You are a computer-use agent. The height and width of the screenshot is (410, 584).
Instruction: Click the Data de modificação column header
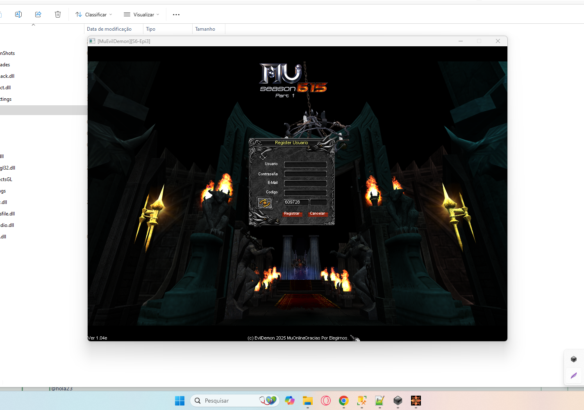point(114,29)
